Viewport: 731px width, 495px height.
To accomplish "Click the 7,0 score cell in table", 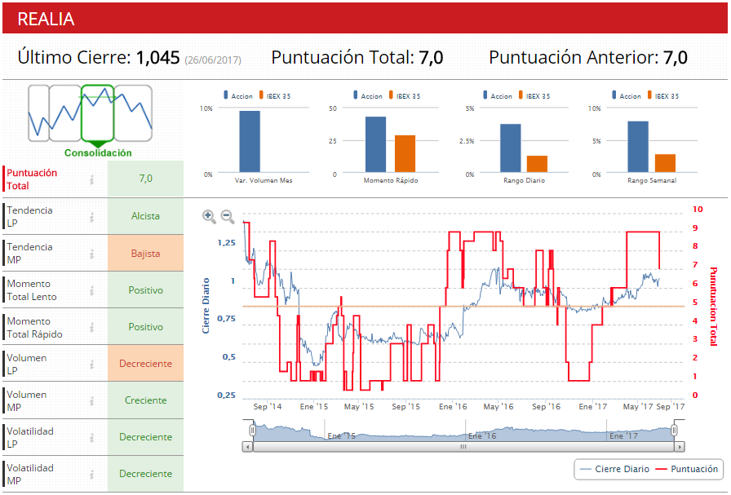I will pyautogui.click(x=145, y=179).
